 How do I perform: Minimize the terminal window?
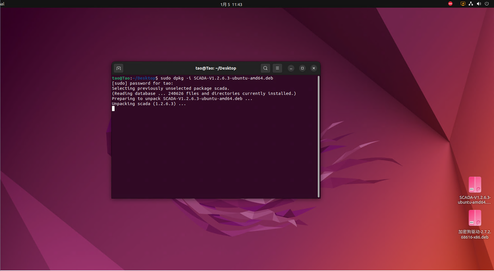pyautogui.click(x=291, y=68)
